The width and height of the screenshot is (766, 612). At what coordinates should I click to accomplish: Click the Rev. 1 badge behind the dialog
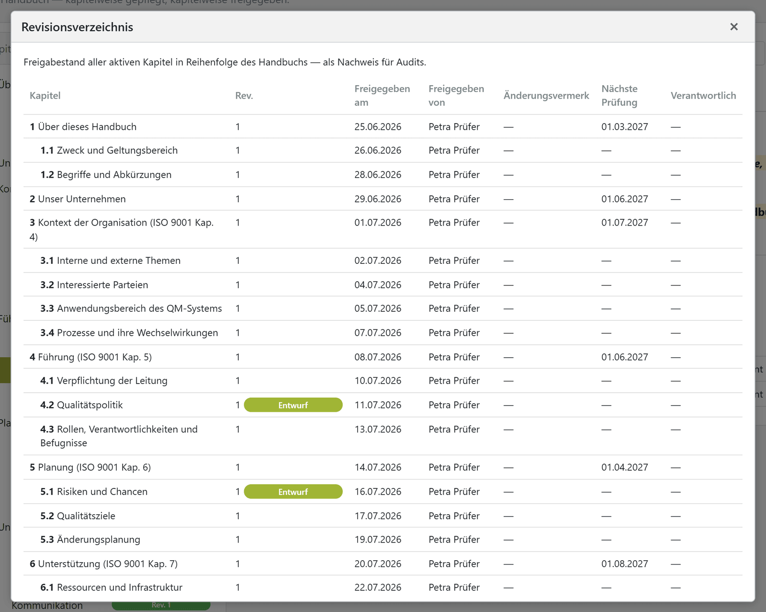click(161, 606)
